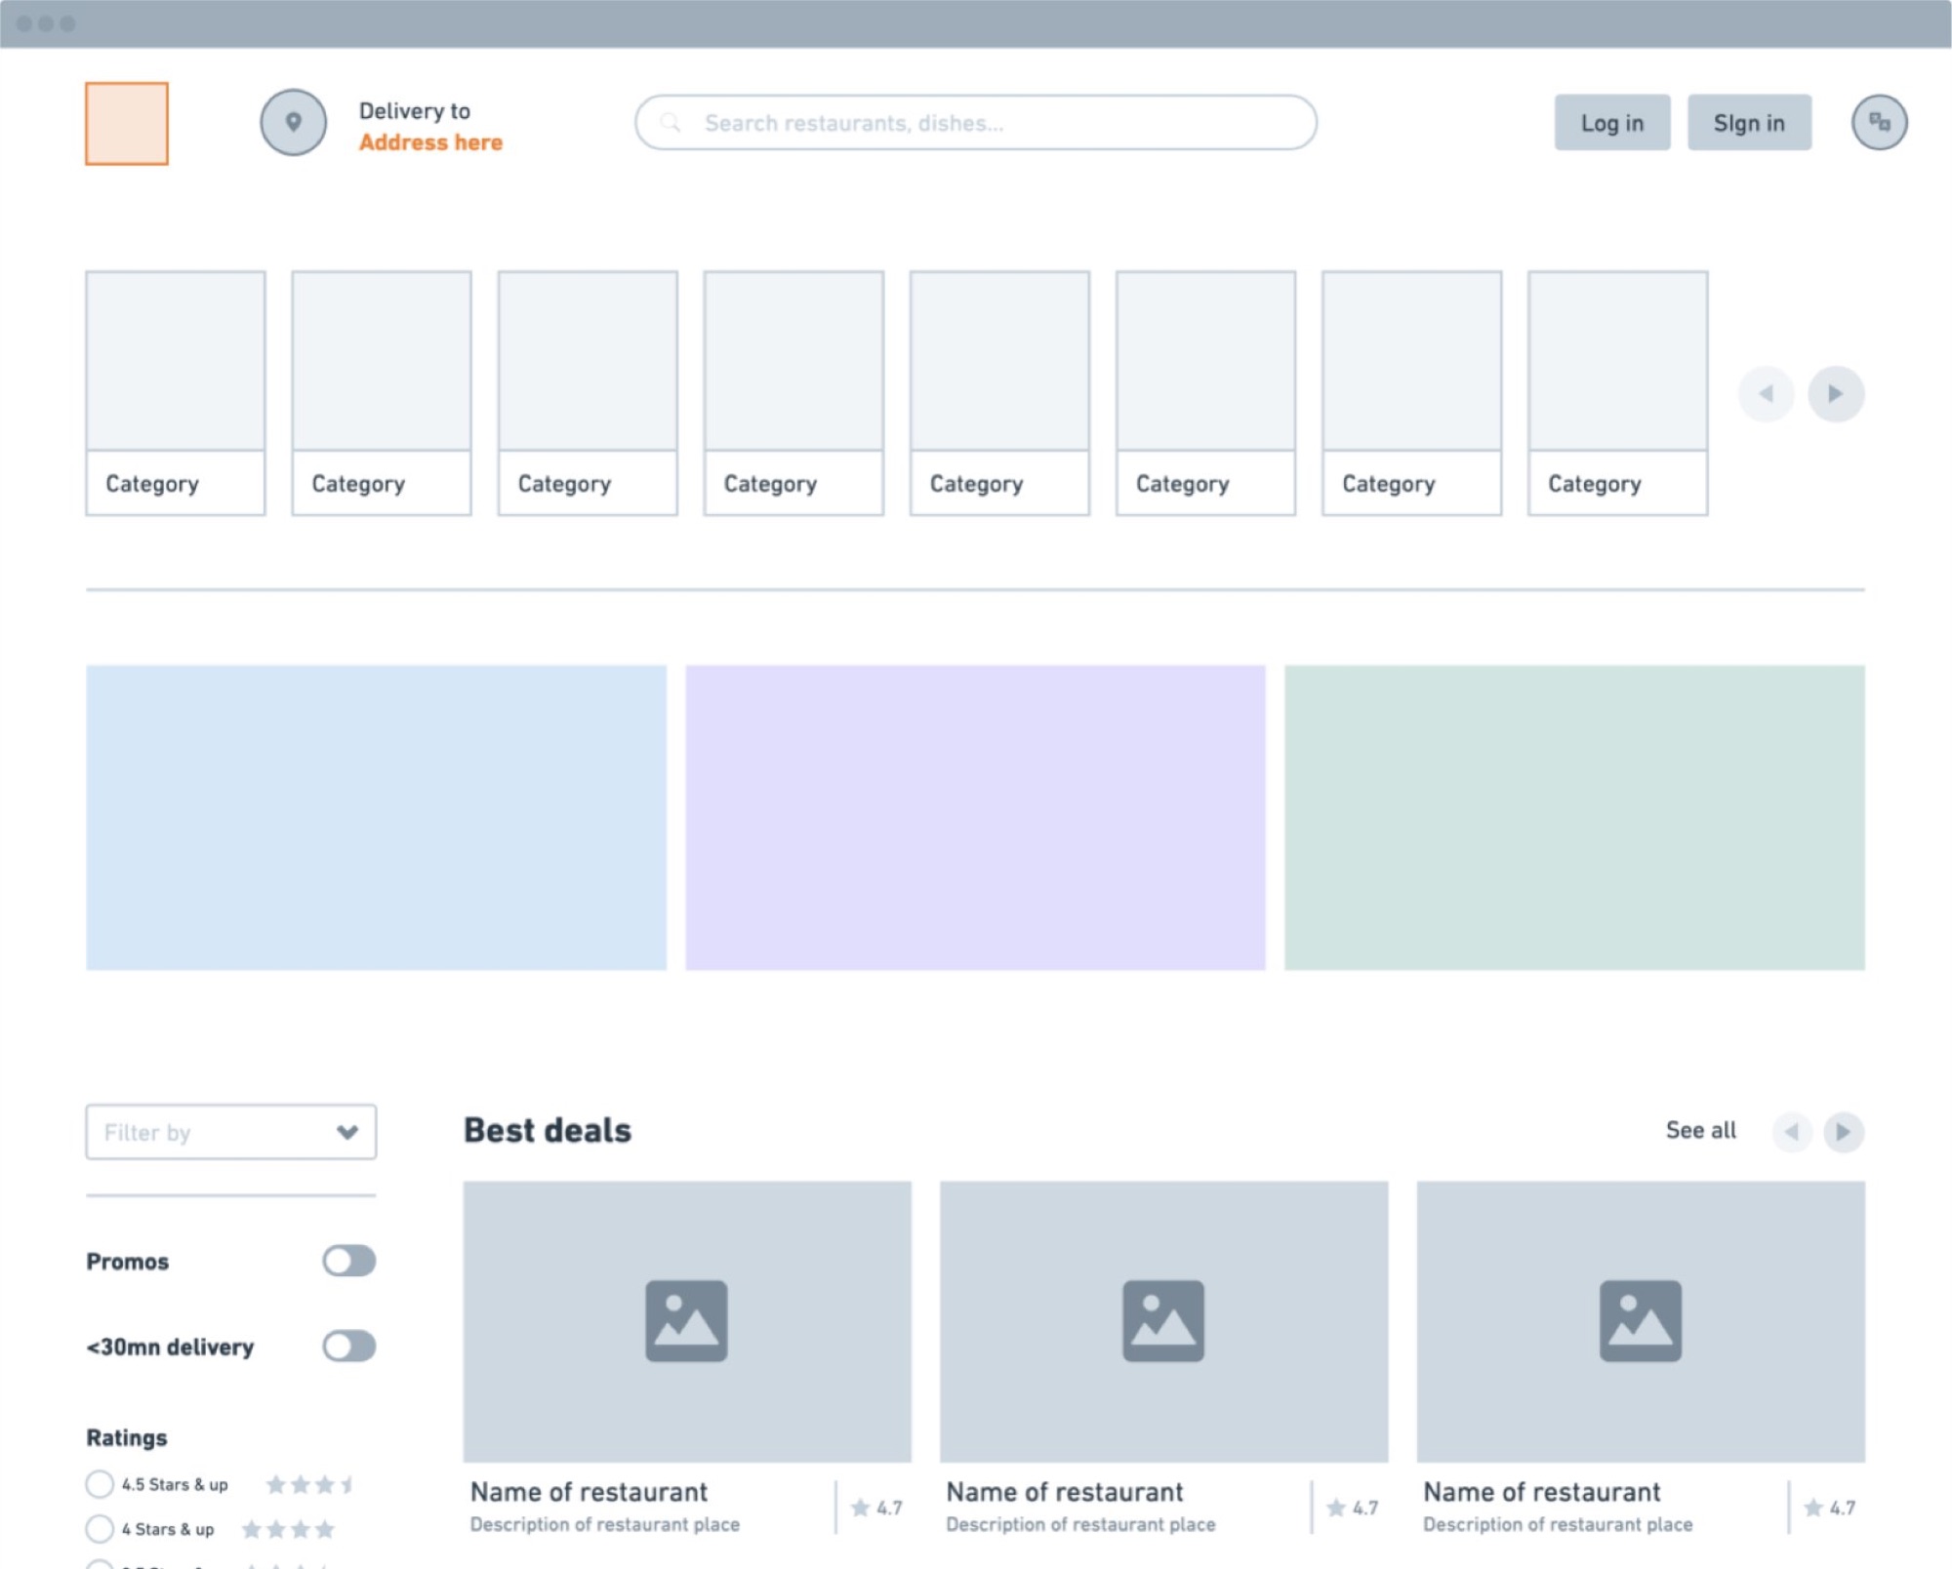1952x1569 pixels.
Task: Click image placeholder icon of first restaurant
Action: (686, 1320)
